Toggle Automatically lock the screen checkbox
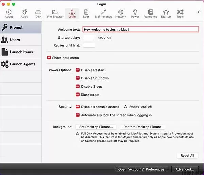This screenshot has height=175, width=204. tap(78, 115)
